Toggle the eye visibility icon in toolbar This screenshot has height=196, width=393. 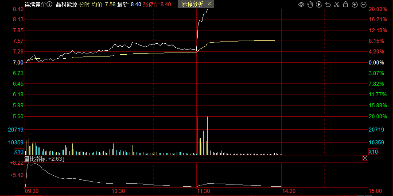[301, 4]
